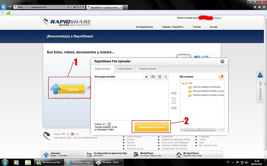
Task: Click the upper Drag and Drop arrow
Action: [x=174, y=93]
